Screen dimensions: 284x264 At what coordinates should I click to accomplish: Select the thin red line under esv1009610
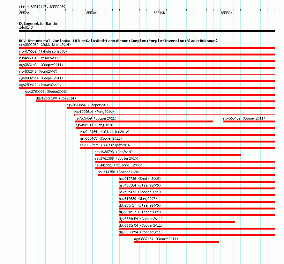tap(175, 115)
